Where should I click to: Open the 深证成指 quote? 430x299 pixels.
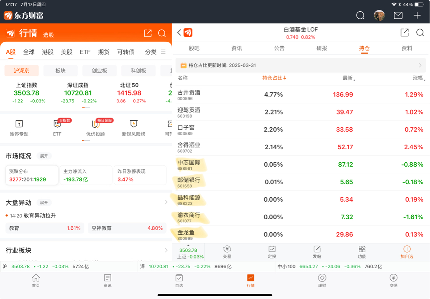[78, 93]
